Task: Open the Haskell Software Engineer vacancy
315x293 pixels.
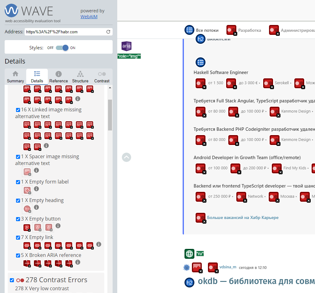Action: coord(221,72)
